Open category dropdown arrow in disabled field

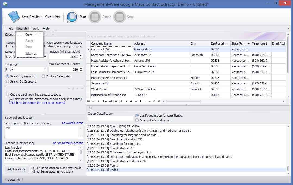tap(69, 89)
